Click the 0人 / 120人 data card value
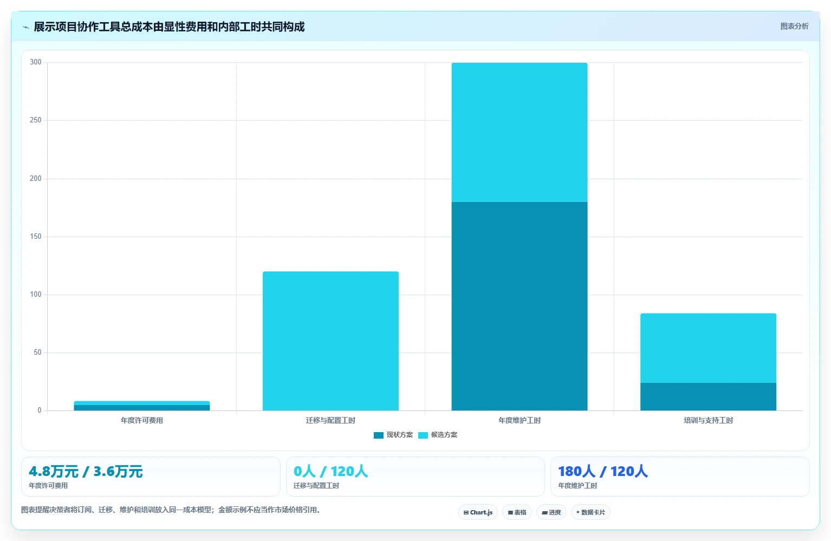The height and width of the screenshot is (541, 831). tap(330, 471)
